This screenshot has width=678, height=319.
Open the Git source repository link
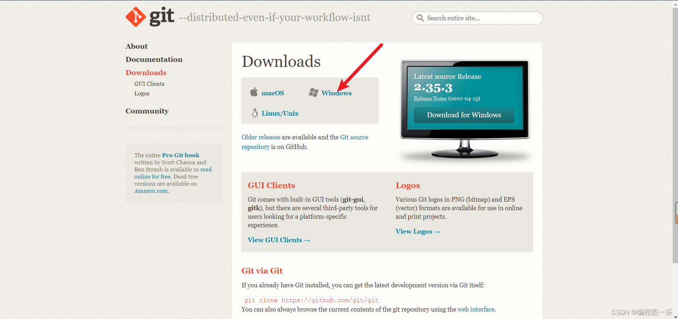(354, 137)
